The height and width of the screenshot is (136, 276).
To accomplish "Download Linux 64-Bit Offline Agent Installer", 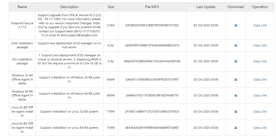I will click(x=236, y=128).
